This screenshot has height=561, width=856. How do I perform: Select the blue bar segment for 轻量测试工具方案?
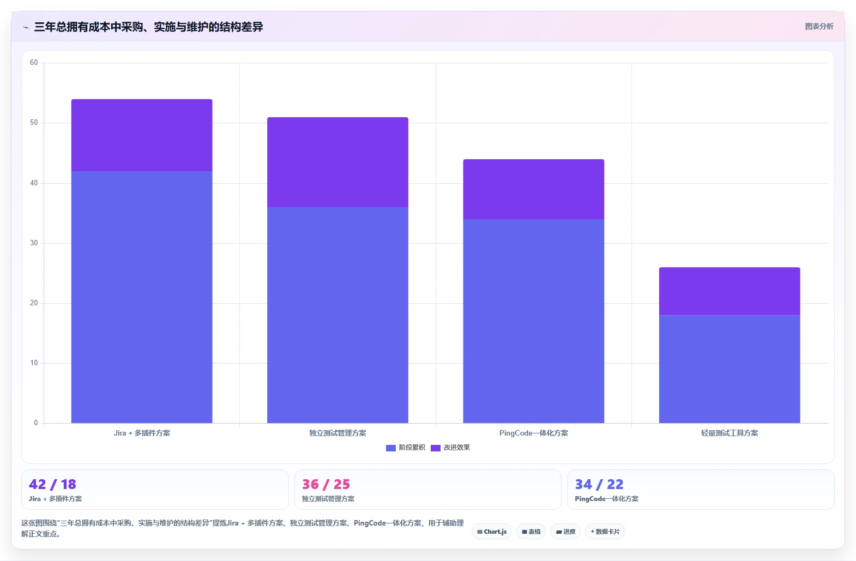[730, 369]
